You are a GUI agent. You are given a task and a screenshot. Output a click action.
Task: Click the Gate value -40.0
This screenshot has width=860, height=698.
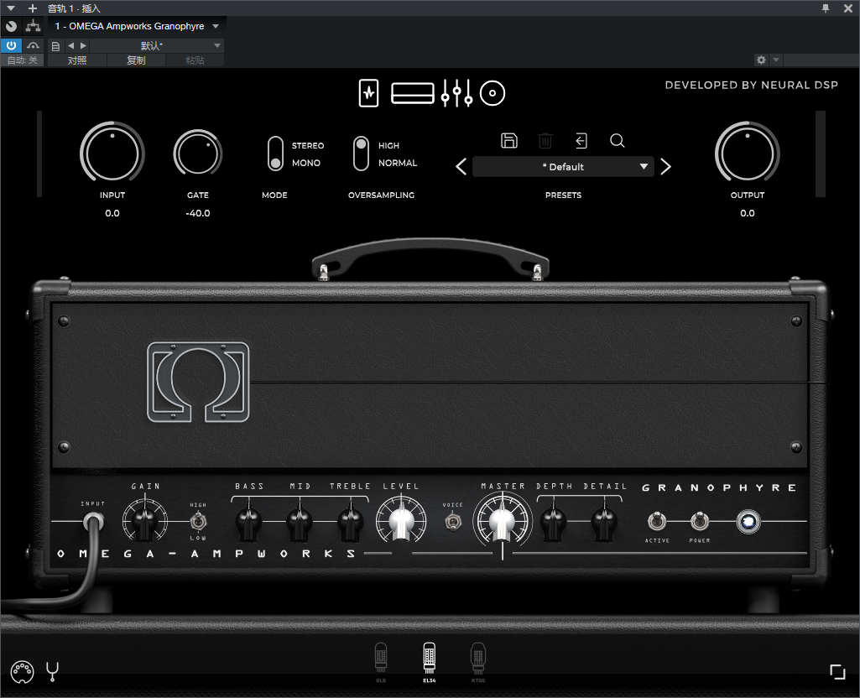coord(197,213)
